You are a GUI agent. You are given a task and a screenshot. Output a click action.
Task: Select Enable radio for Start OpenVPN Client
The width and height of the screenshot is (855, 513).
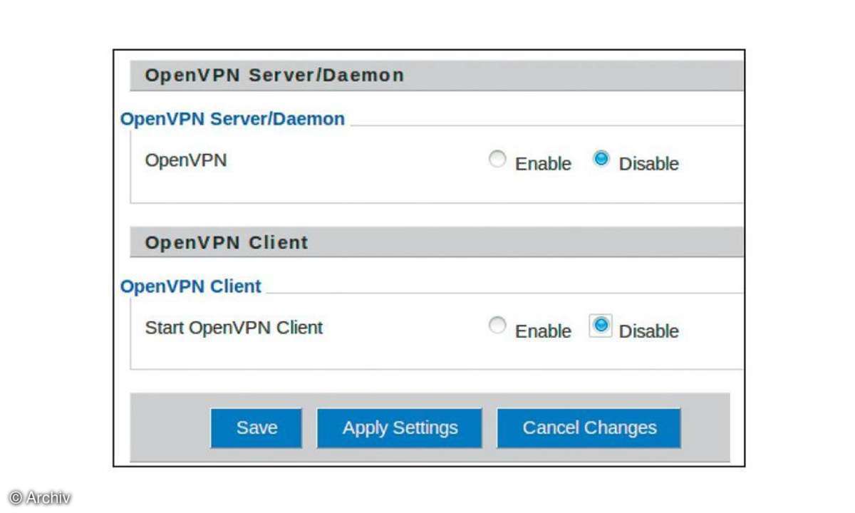tap(497, 326)
